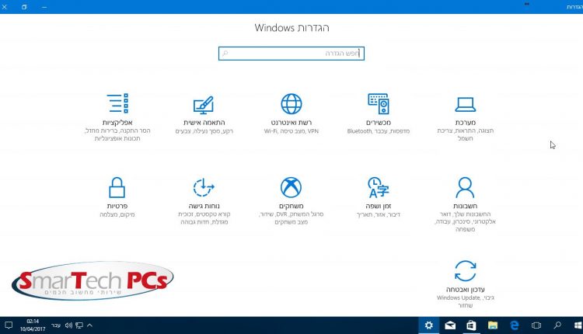
Task: Open Time & Language (זמן ושפה) settings
Action: pos(378,198)
